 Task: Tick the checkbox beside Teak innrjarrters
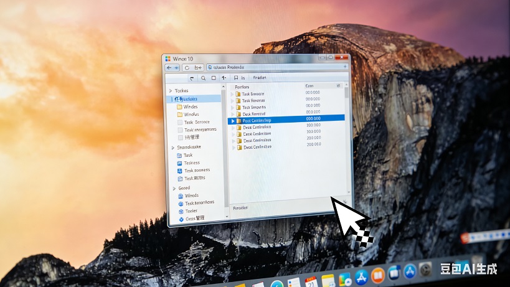point(180,129)
